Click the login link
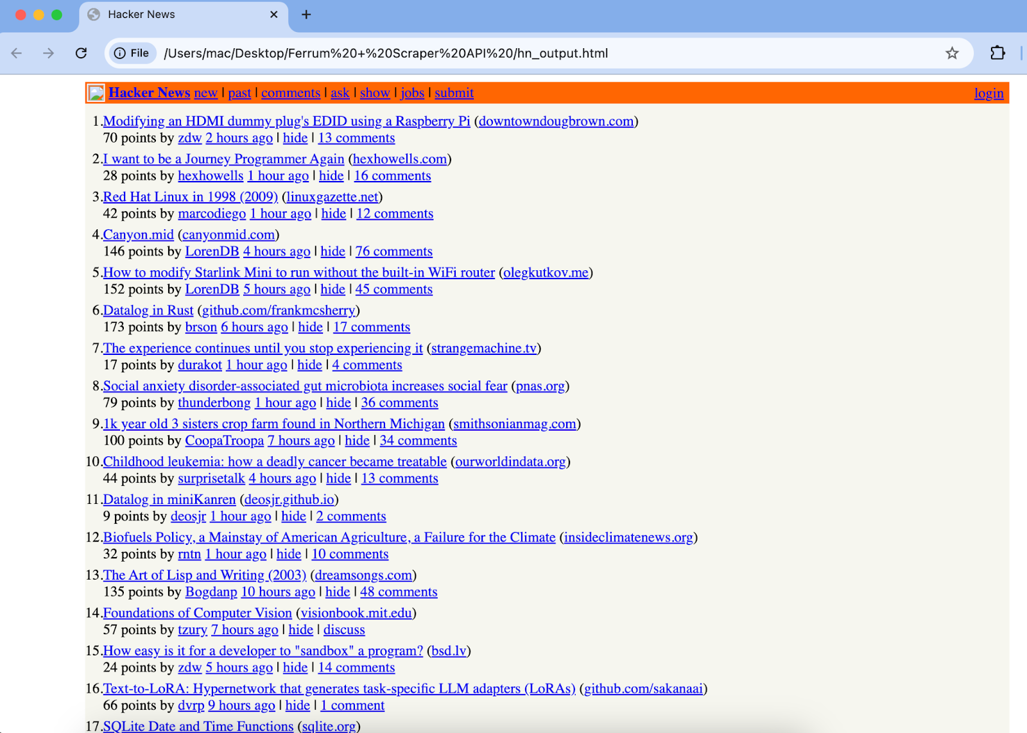The width and height of the screenshot is (1027, 733). click(x=988, y=93)
